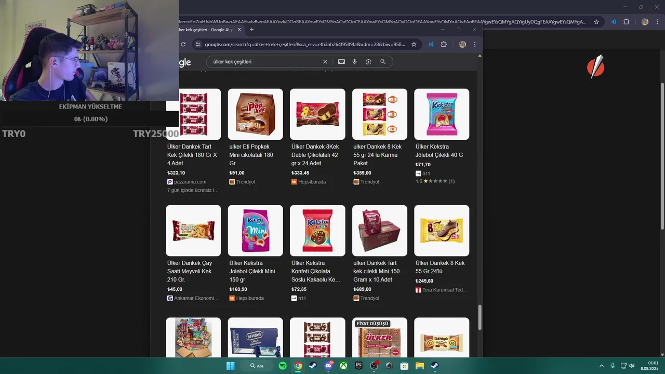Reload the Google search page
This screenshot has height=374, width=665.
tap(183, 44)
